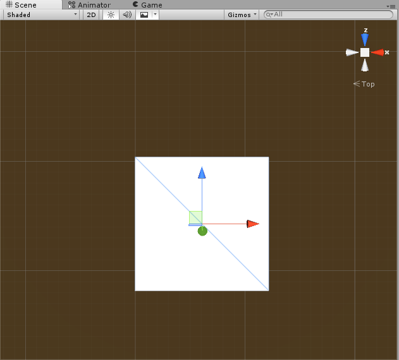399x360 pixels.
Task: Click the Top view label to toggle projection
Action: (364, 84)
